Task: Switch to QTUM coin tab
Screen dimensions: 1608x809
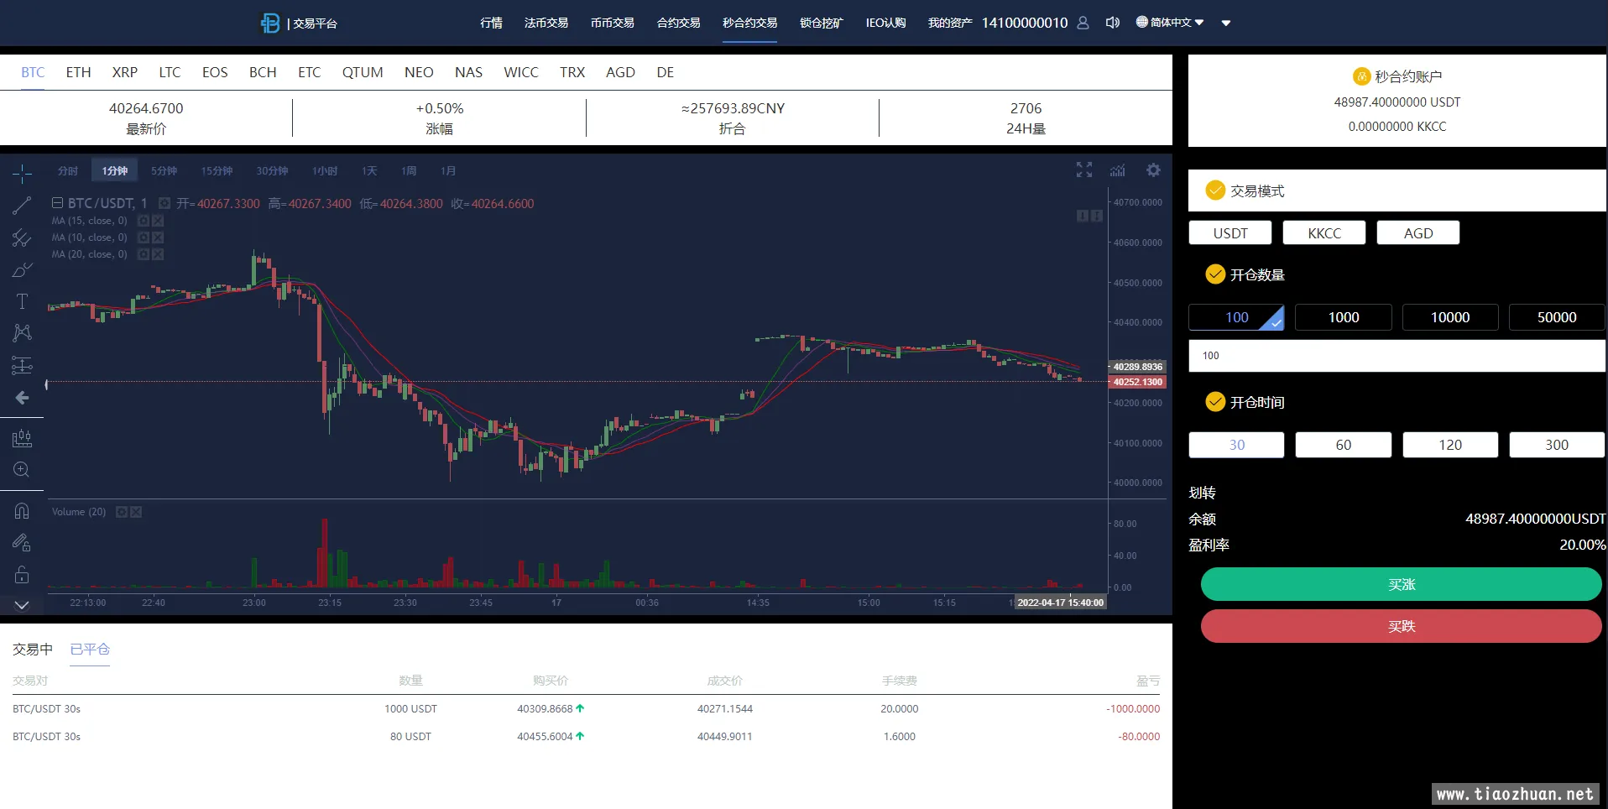Action: [x=363, y=72]
